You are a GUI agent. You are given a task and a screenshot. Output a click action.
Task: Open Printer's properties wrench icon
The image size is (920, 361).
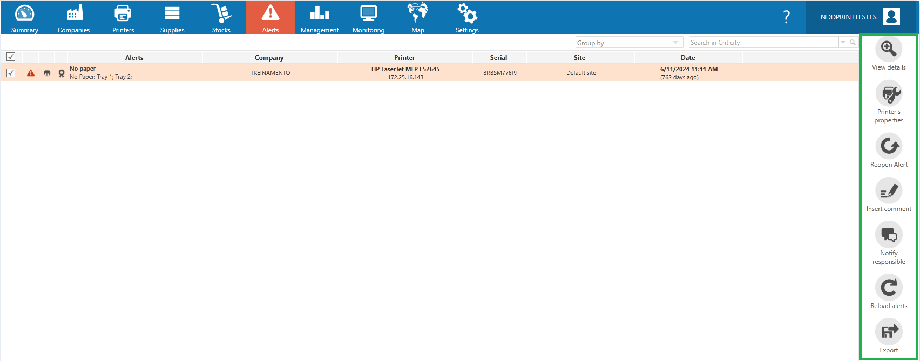coord(889,93)
